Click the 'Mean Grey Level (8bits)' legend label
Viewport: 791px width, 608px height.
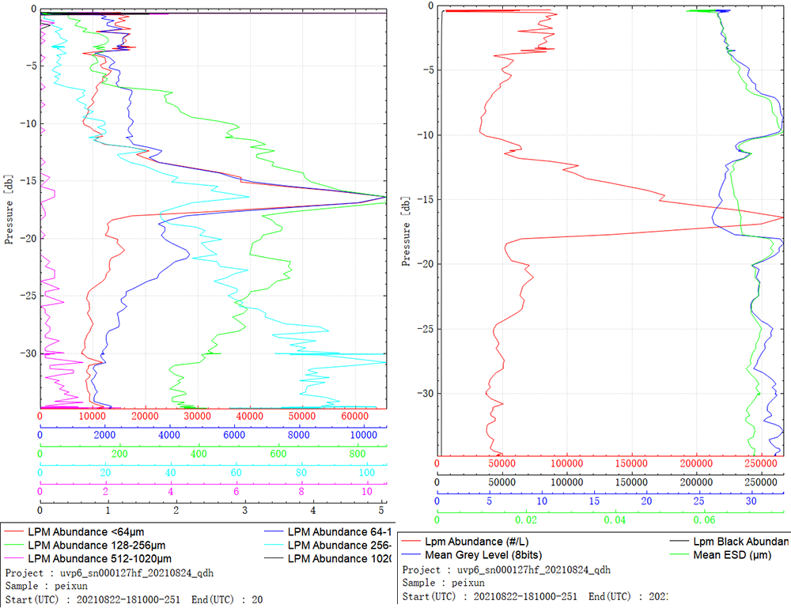[x=483, y=555]
